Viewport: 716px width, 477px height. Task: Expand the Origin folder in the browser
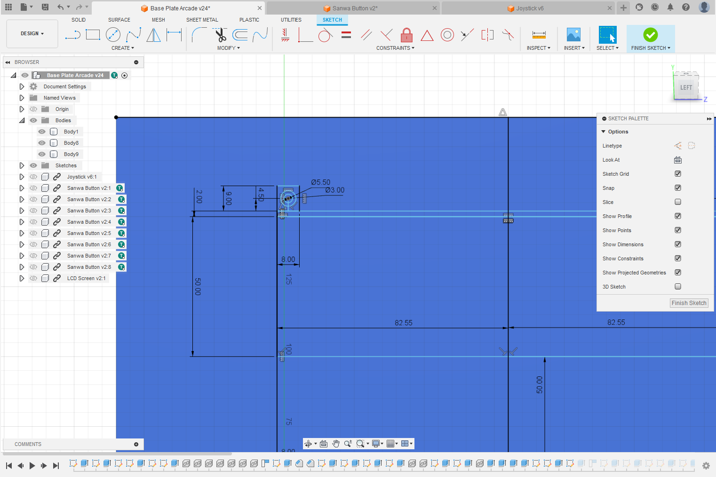(22, 109)
